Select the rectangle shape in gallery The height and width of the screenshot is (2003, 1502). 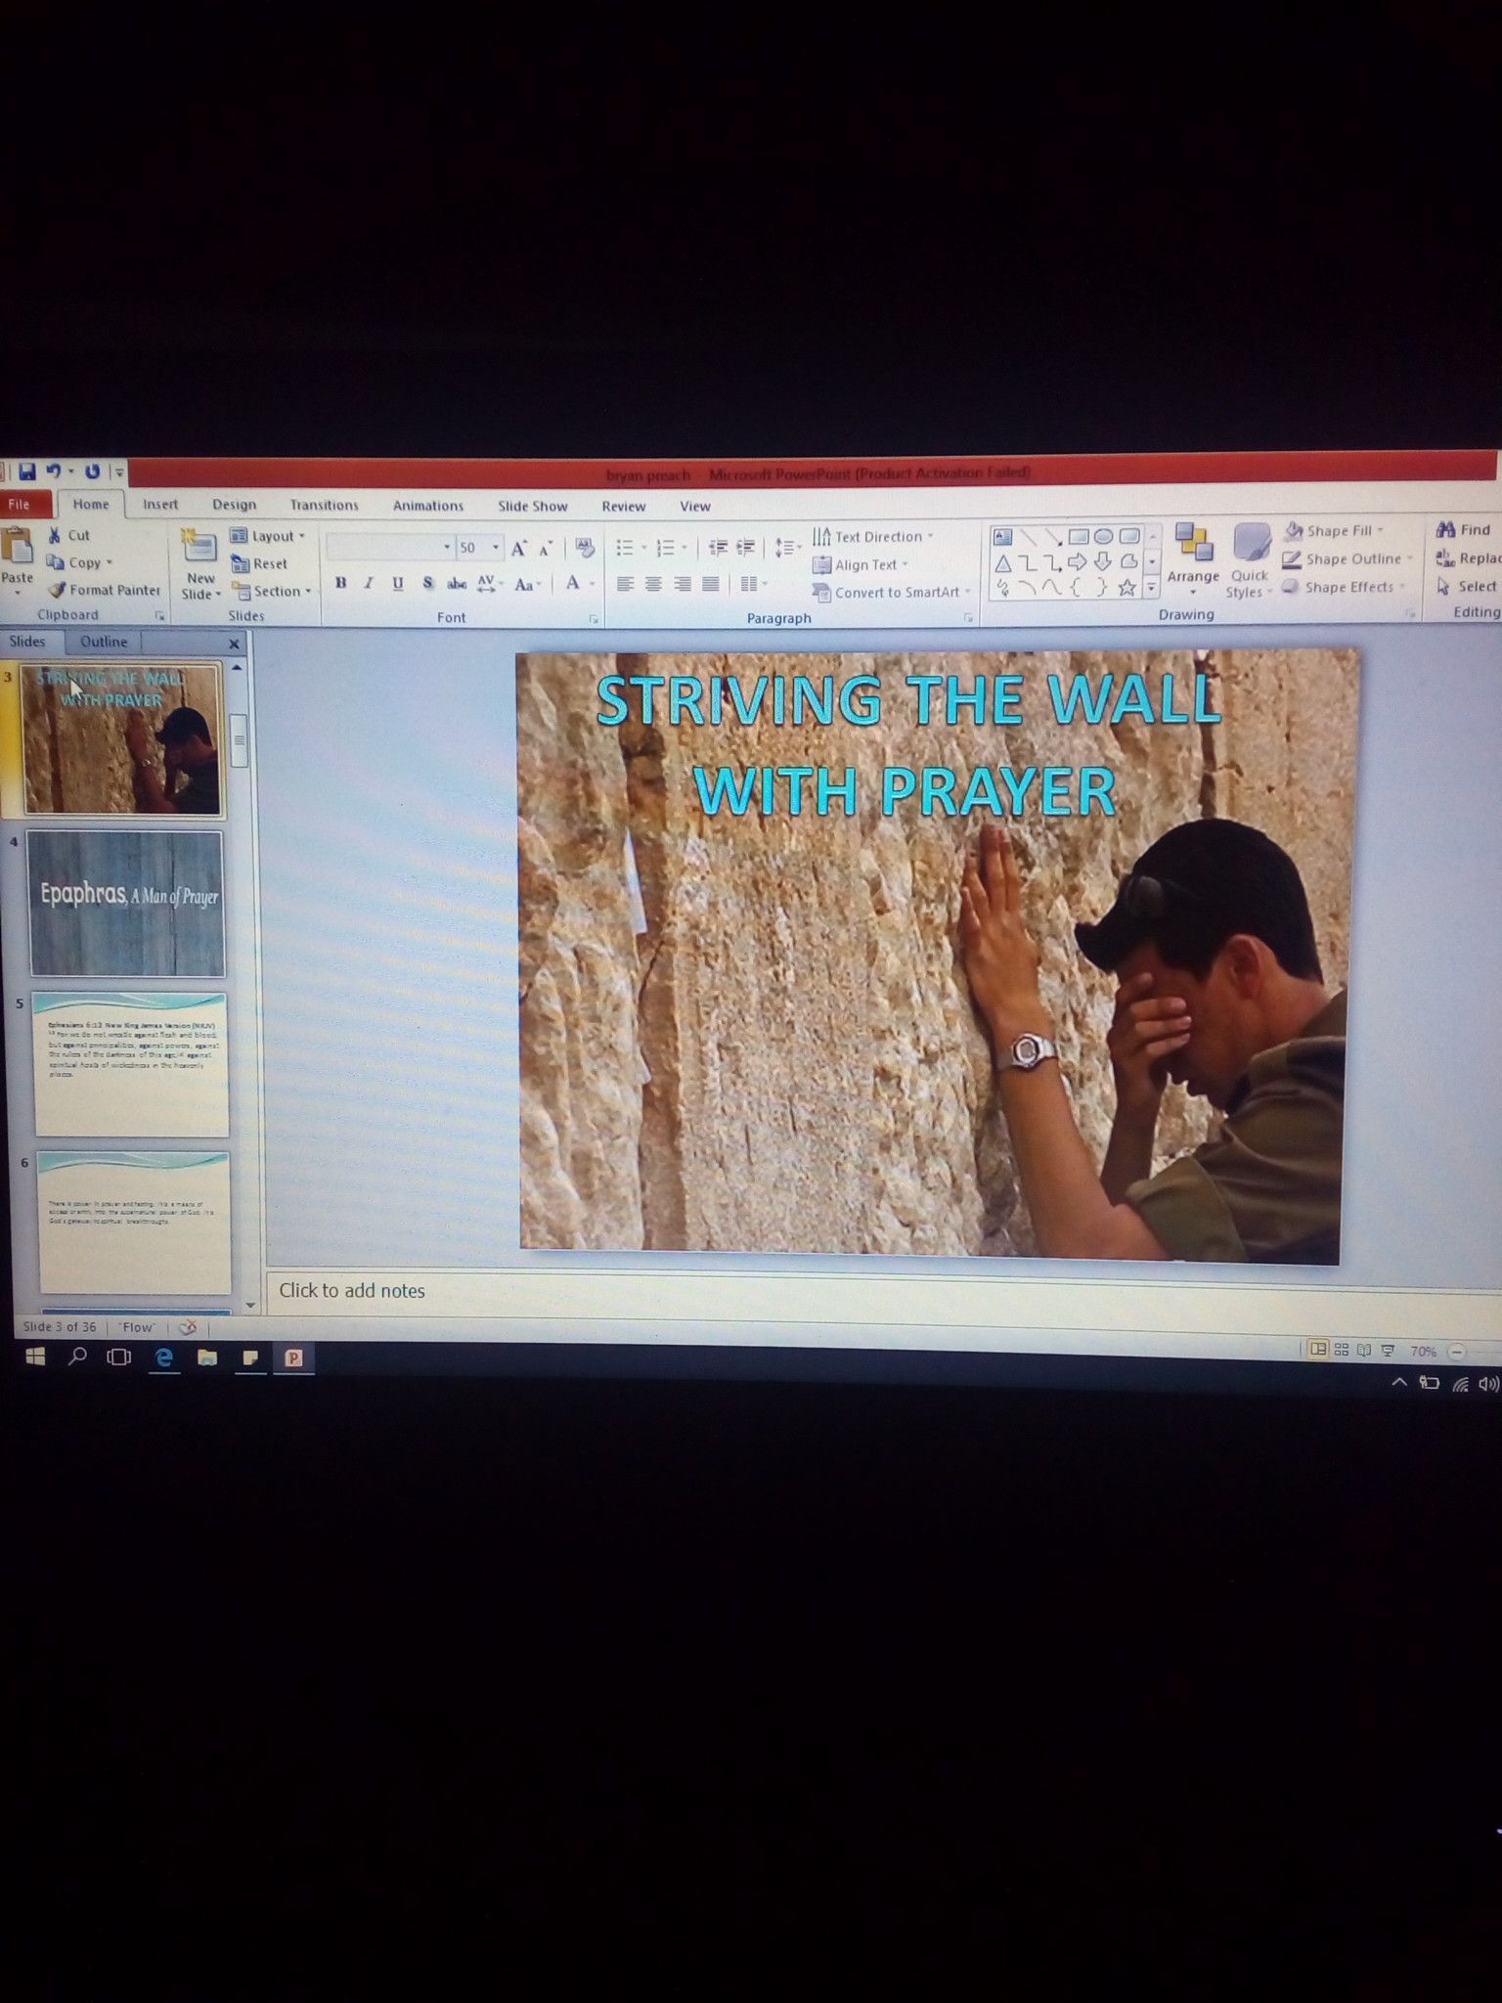click(x=1078, y=536)
